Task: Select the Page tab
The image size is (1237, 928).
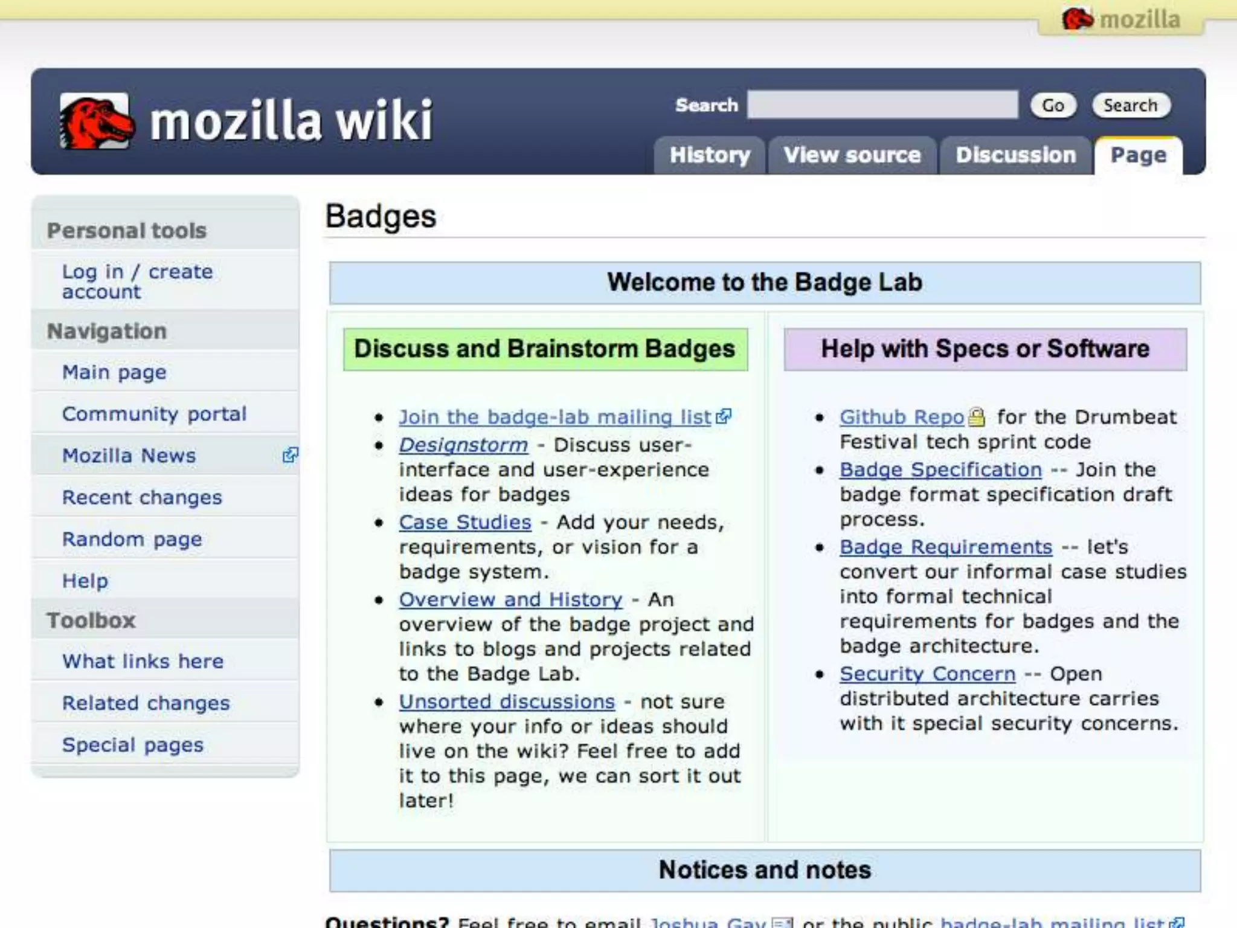Action: (x=1138, y=155)
